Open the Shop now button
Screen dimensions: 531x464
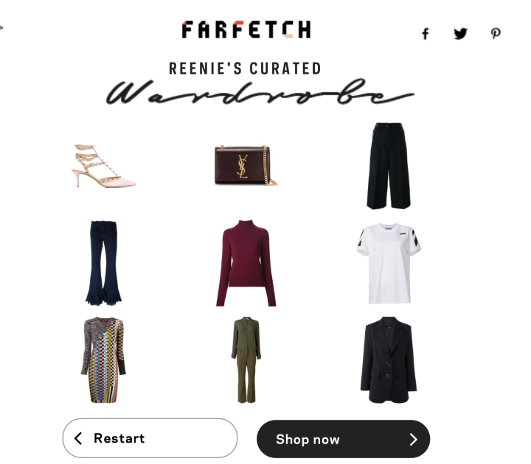[x=344, y=439]
